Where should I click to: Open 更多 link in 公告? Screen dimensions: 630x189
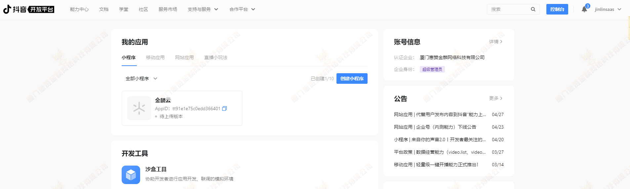(x=496, y=98)
